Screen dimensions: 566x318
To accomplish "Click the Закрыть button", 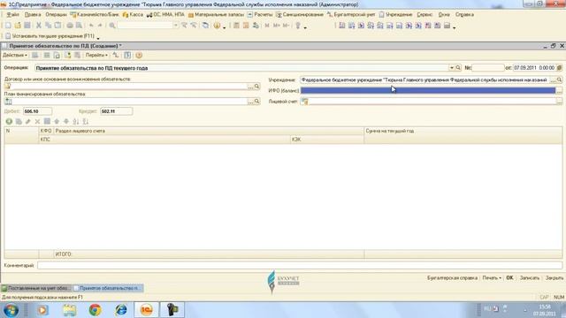I will pyautogui.click(x=555, y=278).
